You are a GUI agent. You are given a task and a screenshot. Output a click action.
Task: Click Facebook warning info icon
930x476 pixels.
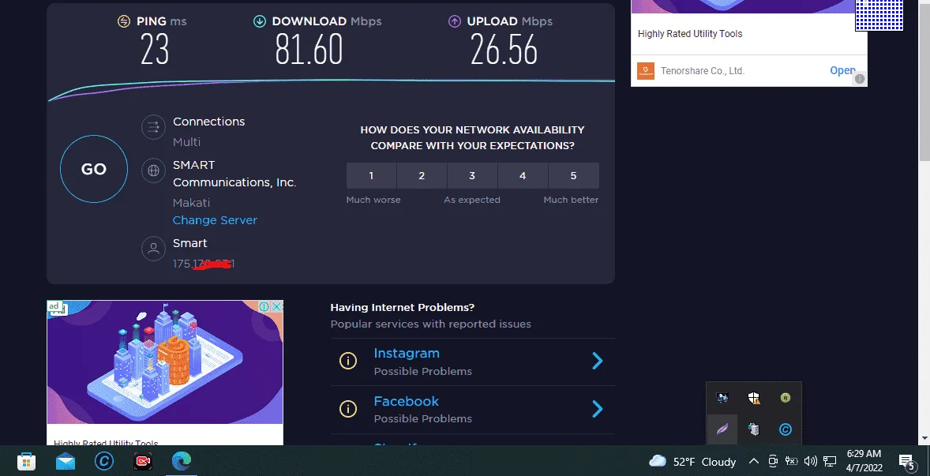pos(347,409)
